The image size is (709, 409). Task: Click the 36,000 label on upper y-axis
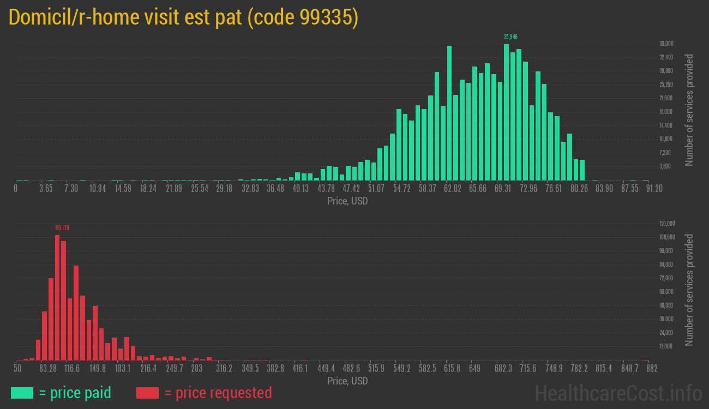pos(666,44)
